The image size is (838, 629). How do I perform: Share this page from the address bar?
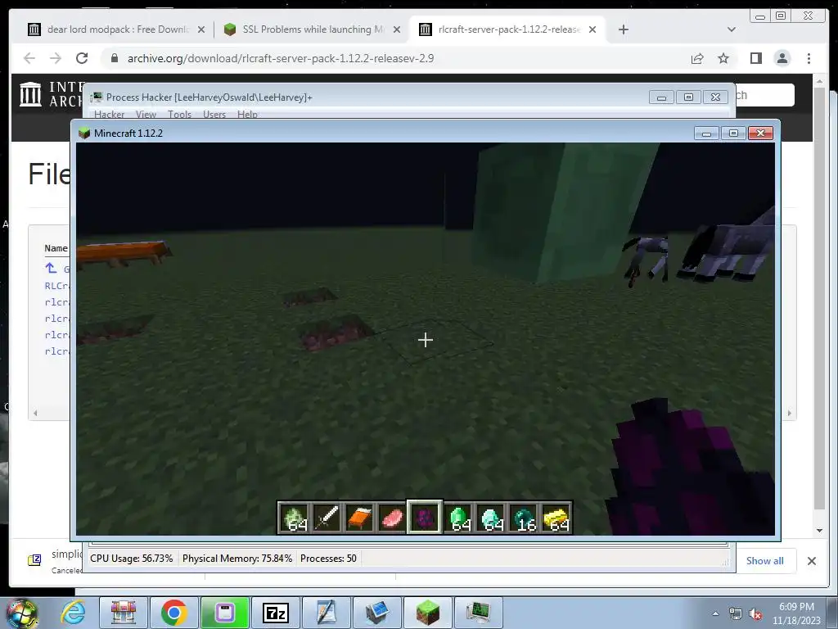697,58
